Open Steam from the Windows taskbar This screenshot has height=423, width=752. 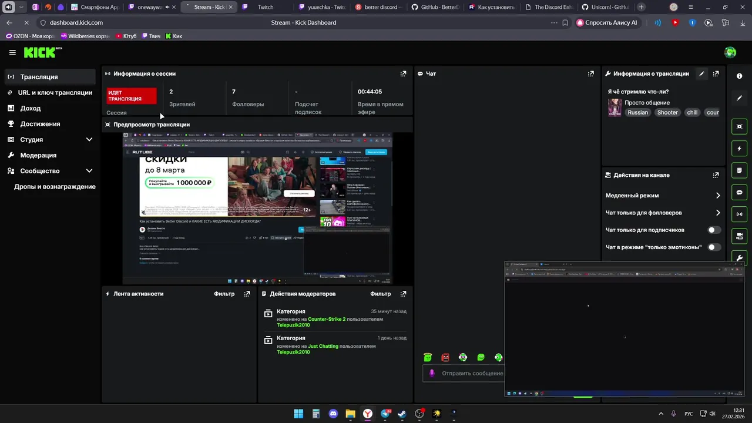click(402, 414)
